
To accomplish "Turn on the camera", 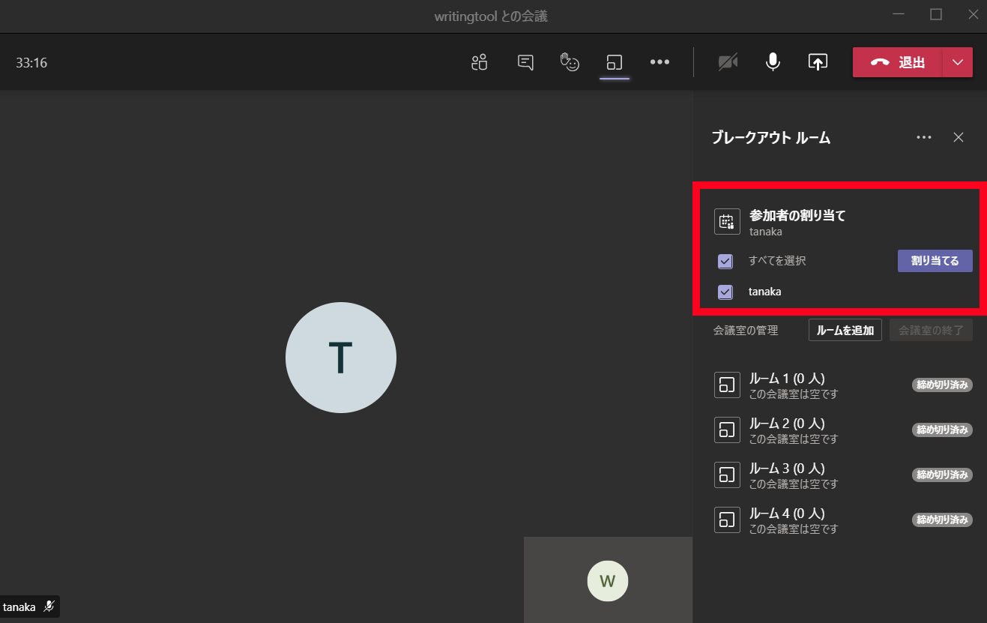I will coord(727,62).
